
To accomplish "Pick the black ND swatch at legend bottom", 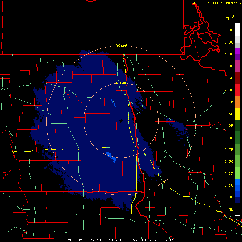I will click(237, 209).
